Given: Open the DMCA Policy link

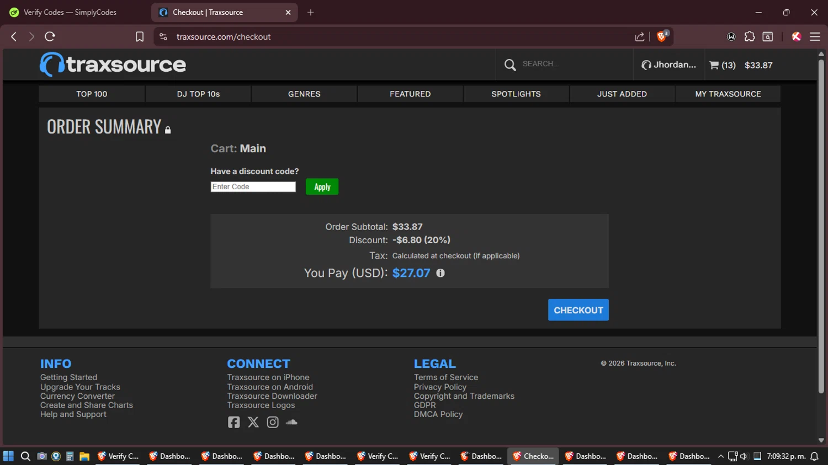Looking at the screenshot, I should tap(438, 414).
